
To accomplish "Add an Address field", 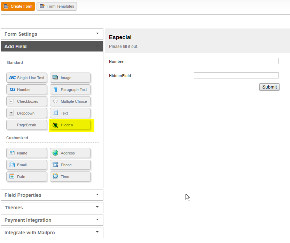I will [x=70, y=153].
